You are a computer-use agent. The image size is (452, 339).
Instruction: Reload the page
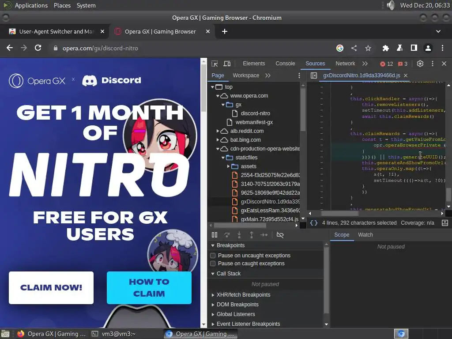38,48
